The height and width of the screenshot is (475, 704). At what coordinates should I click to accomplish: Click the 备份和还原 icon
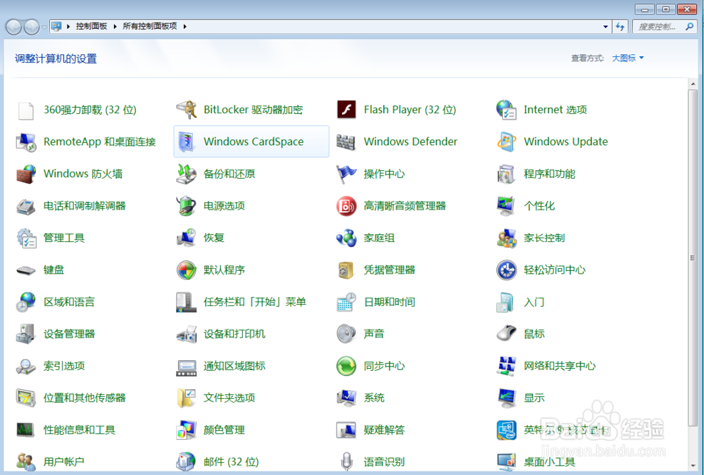[x=186, y=174]
